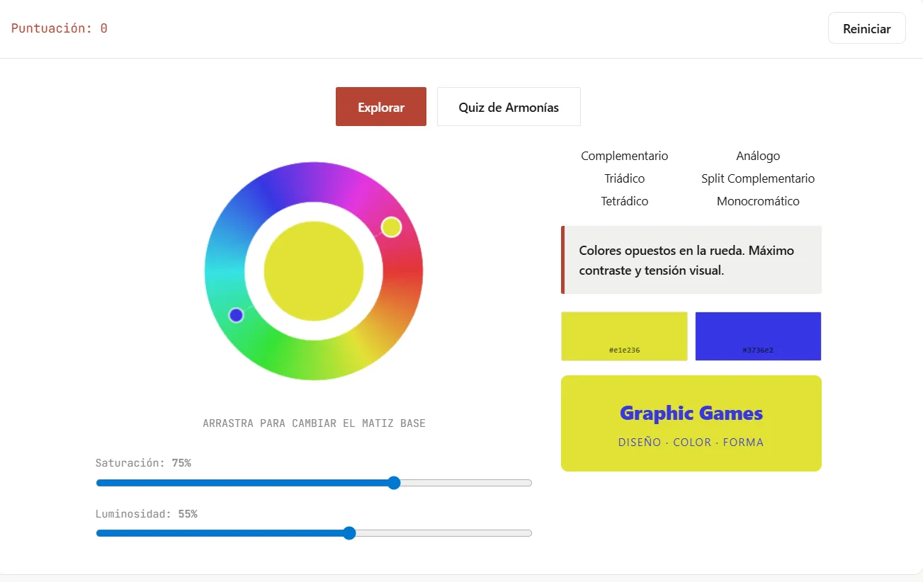This screenshot has height=582, width=923.
Task: Select the Monocromático harmony option
Action: (x=757, y=201)
